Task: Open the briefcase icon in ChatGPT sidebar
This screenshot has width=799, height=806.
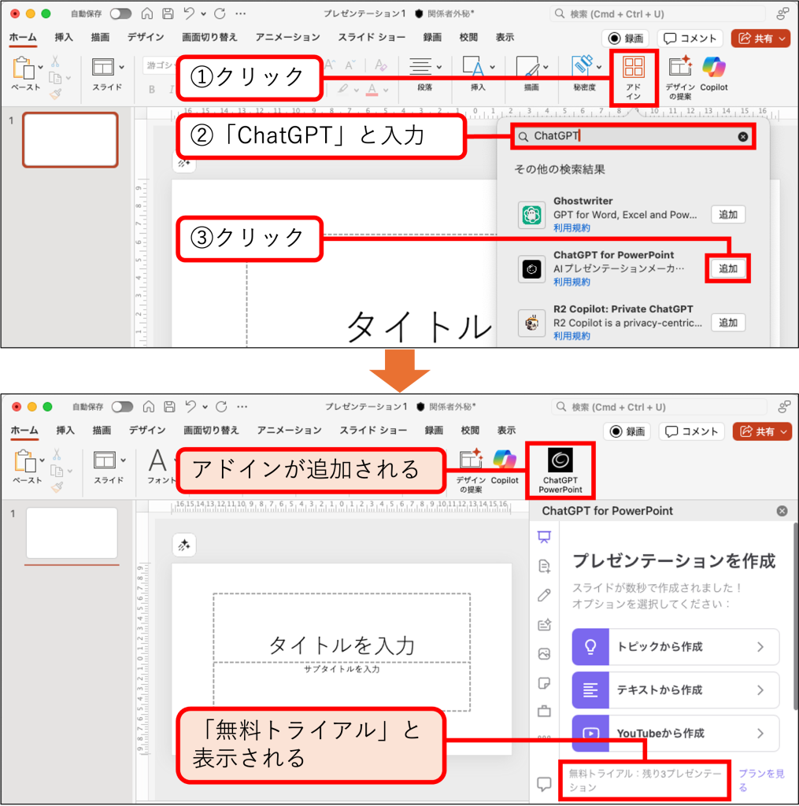Action: point(544,711)
